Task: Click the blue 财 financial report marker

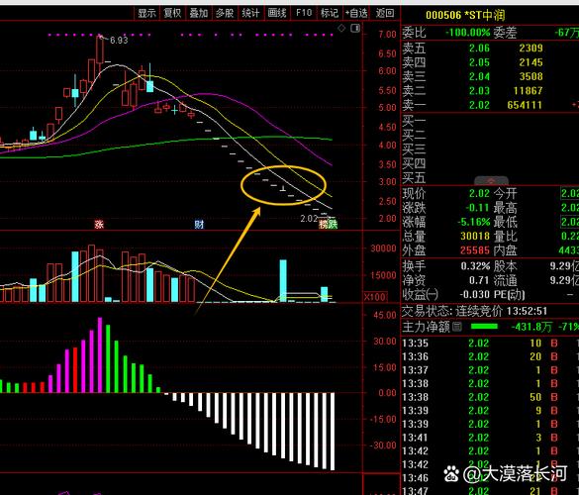Action: pos(199,224)
